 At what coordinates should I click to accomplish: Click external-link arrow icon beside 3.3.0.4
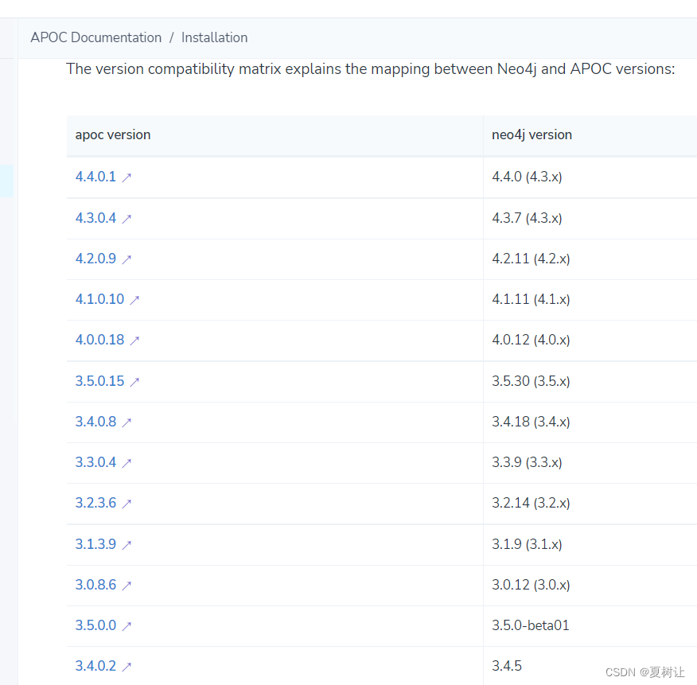(127, 463)
